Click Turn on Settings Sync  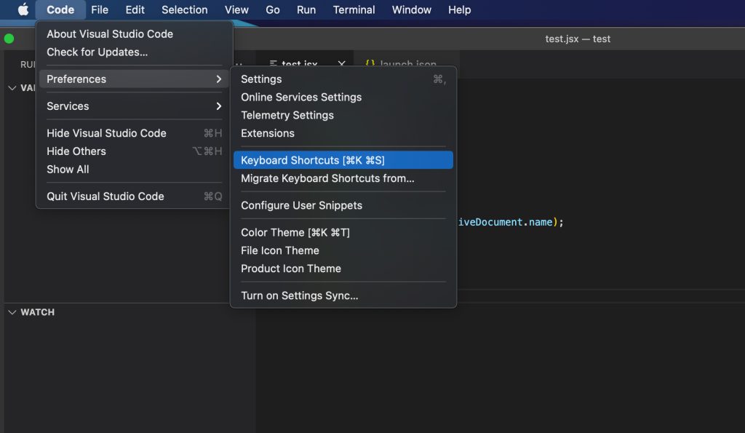pyautogui.click(x=300, y=295)
